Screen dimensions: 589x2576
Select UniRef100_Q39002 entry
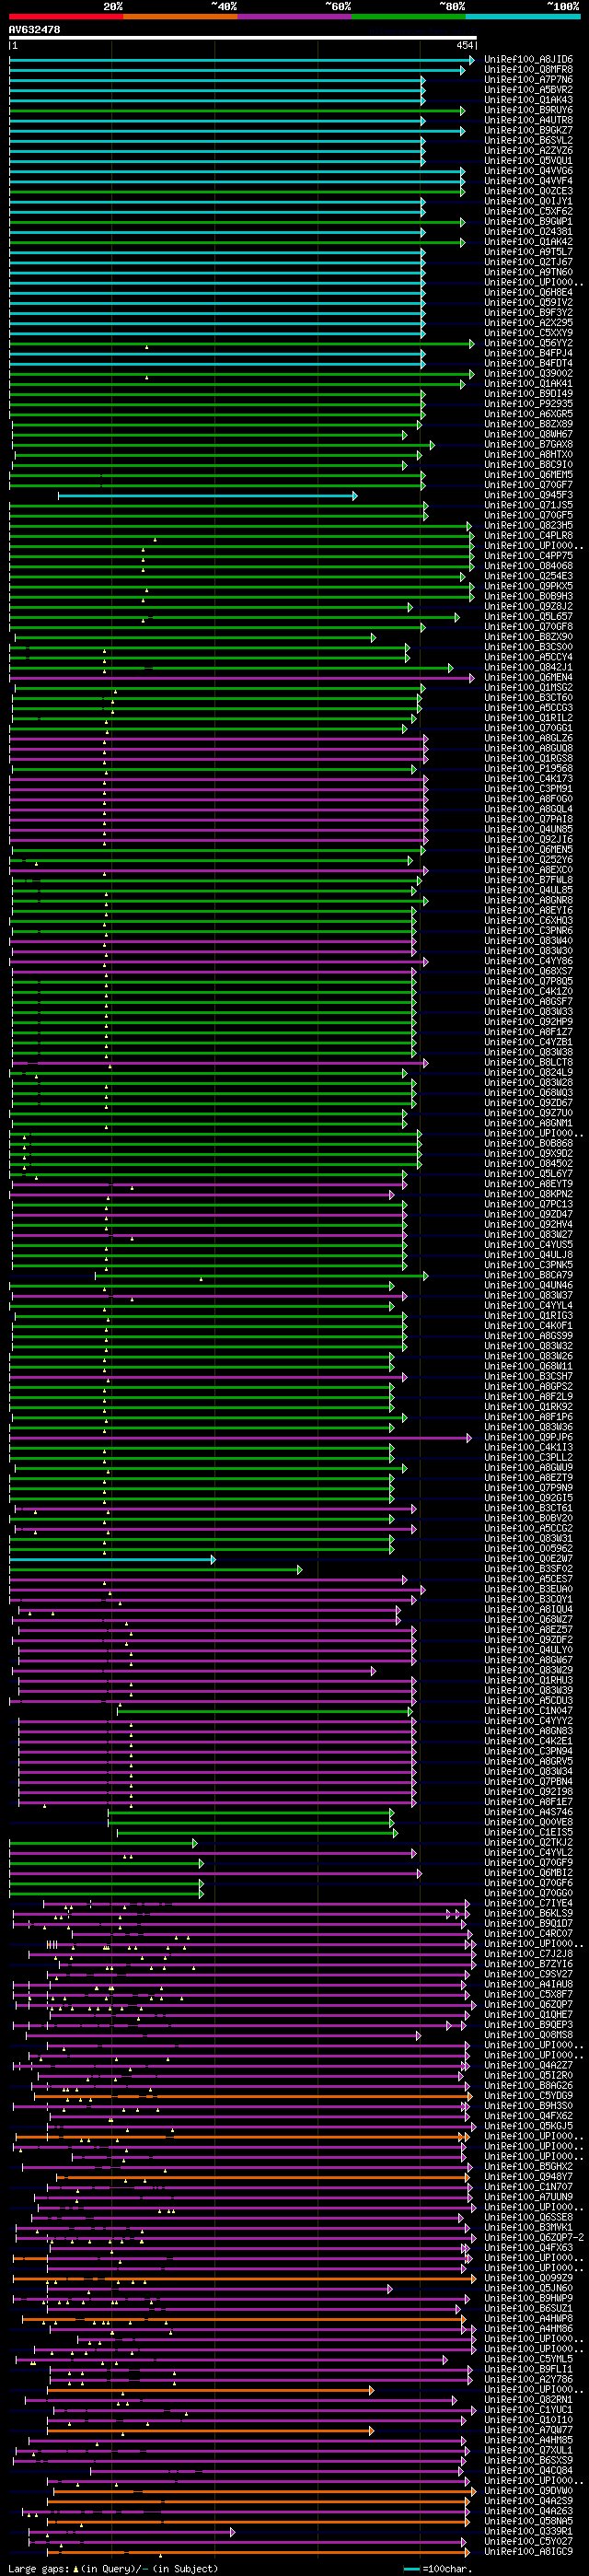click(x=529, y=373)
